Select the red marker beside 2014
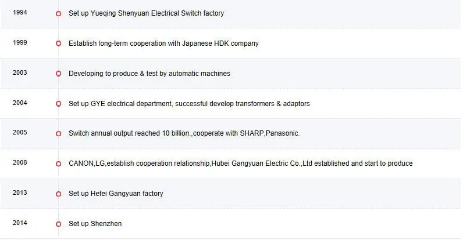 point(58,224)
